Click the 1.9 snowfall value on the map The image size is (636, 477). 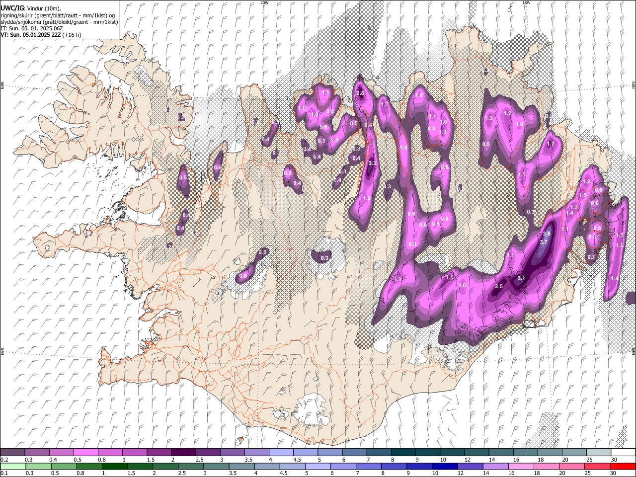point(450,277)
